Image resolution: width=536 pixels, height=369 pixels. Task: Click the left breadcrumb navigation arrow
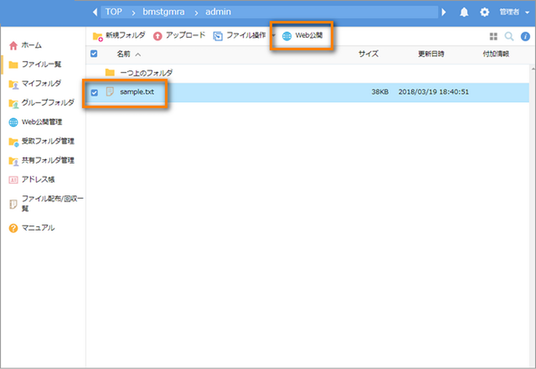(95, 12)
